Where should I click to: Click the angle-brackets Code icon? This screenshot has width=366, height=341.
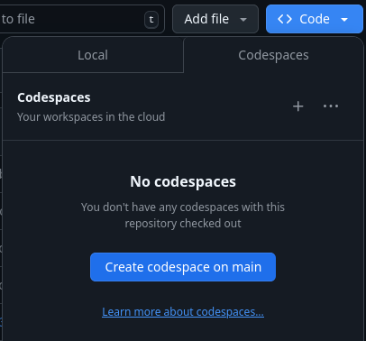click(285, 19)
